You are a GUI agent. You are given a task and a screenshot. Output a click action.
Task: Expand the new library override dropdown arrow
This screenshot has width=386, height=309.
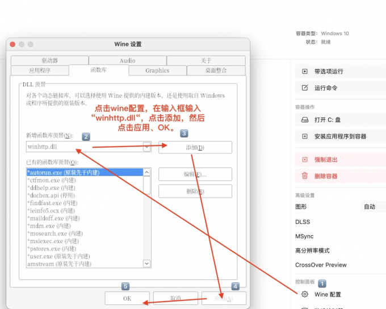146,147
